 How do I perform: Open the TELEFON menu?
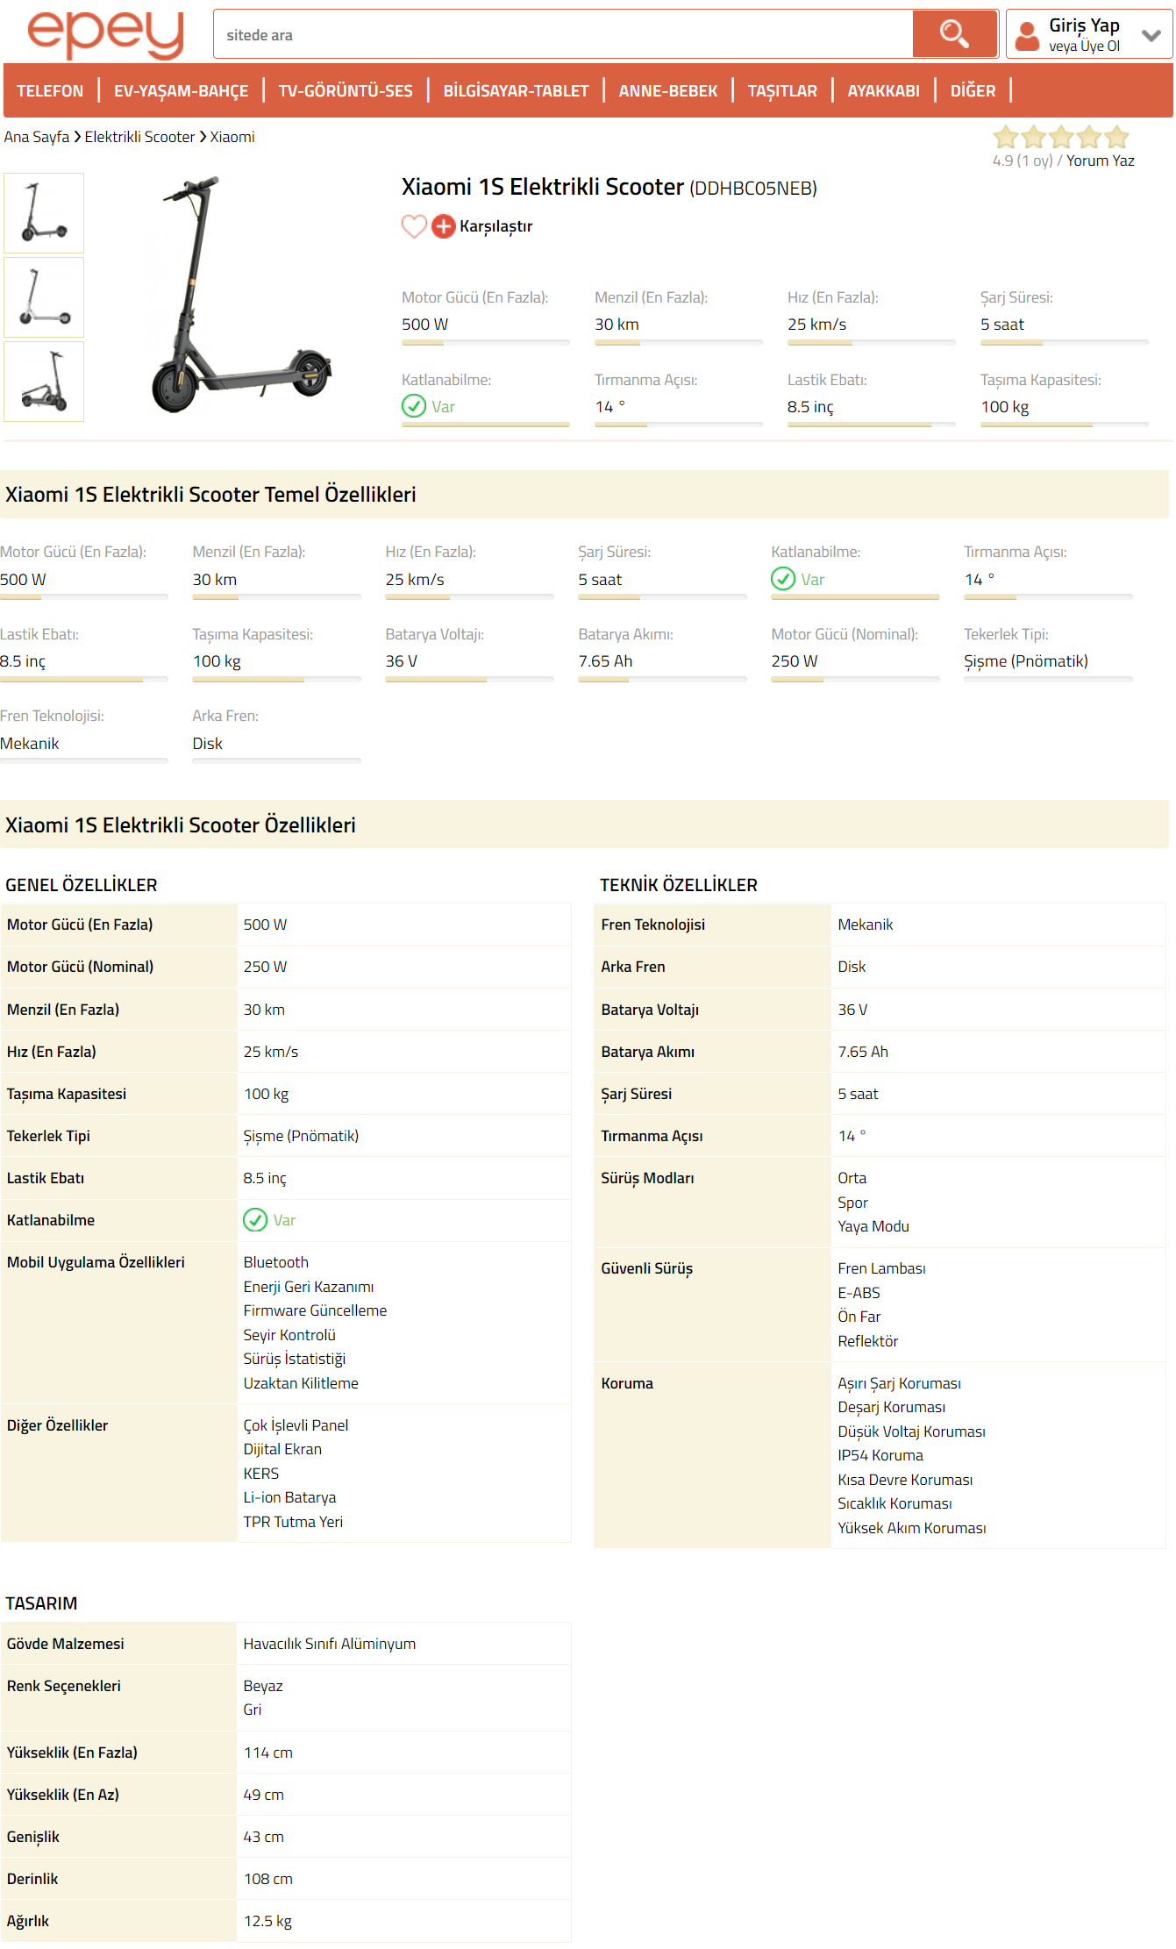(x=50, y=90)
